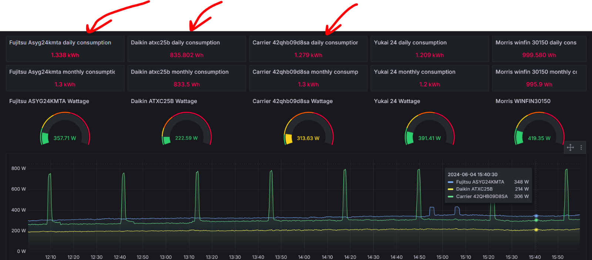
Task: Open Yukai 24 monthly consumption panel title
Action: point(415,72)
